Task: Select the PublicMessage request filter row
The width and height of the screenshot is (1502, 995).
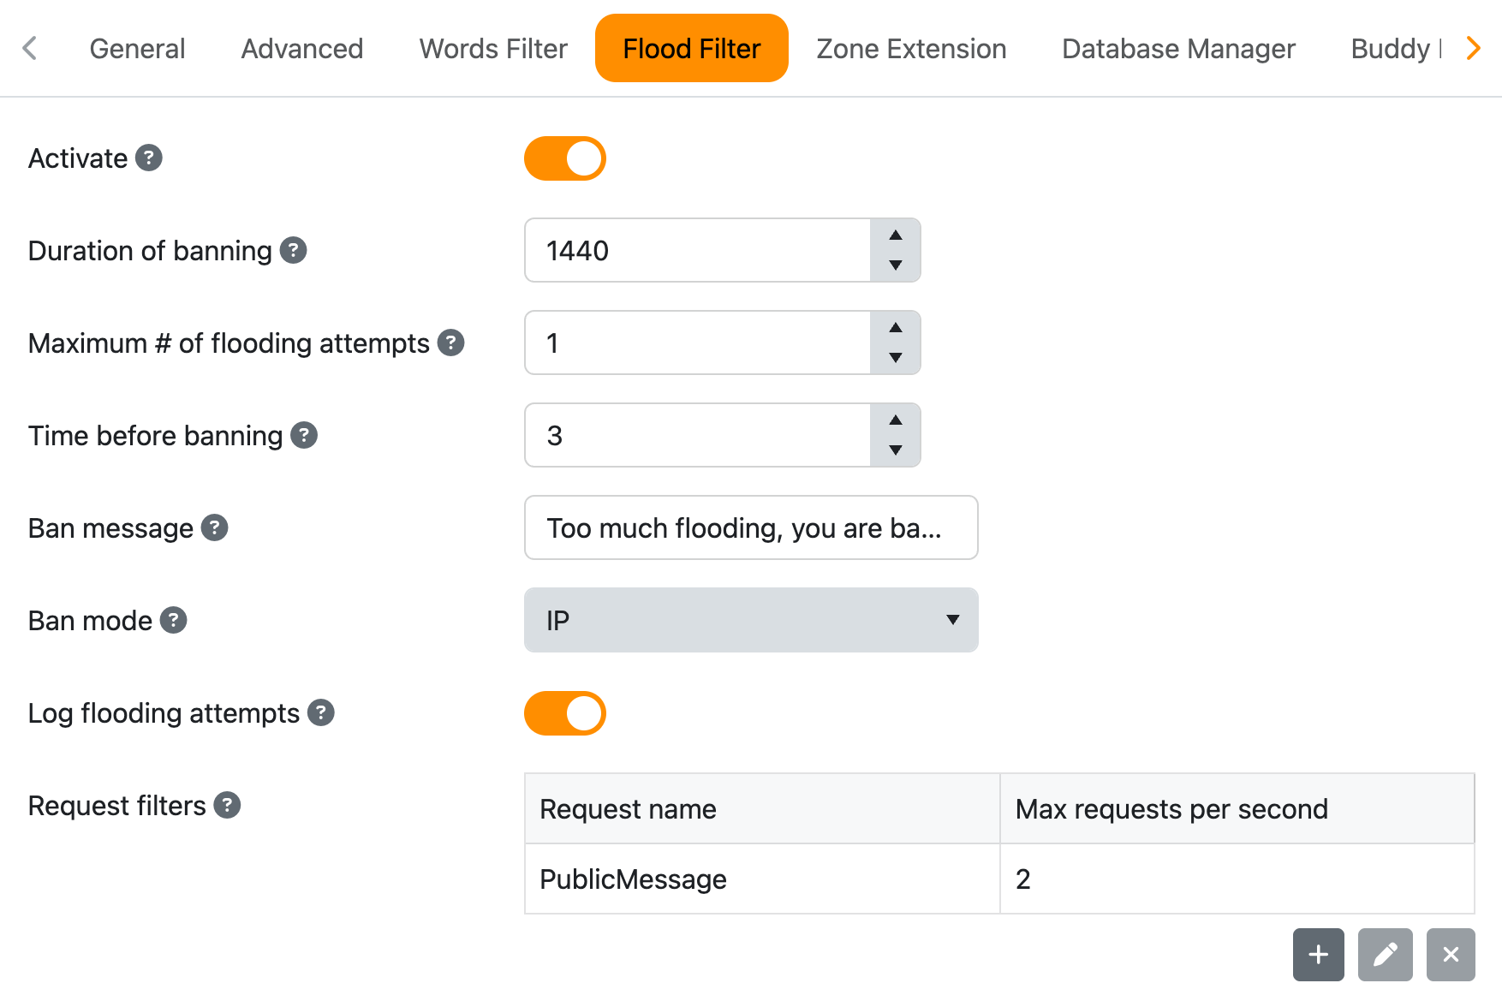Action: [761, 879]
